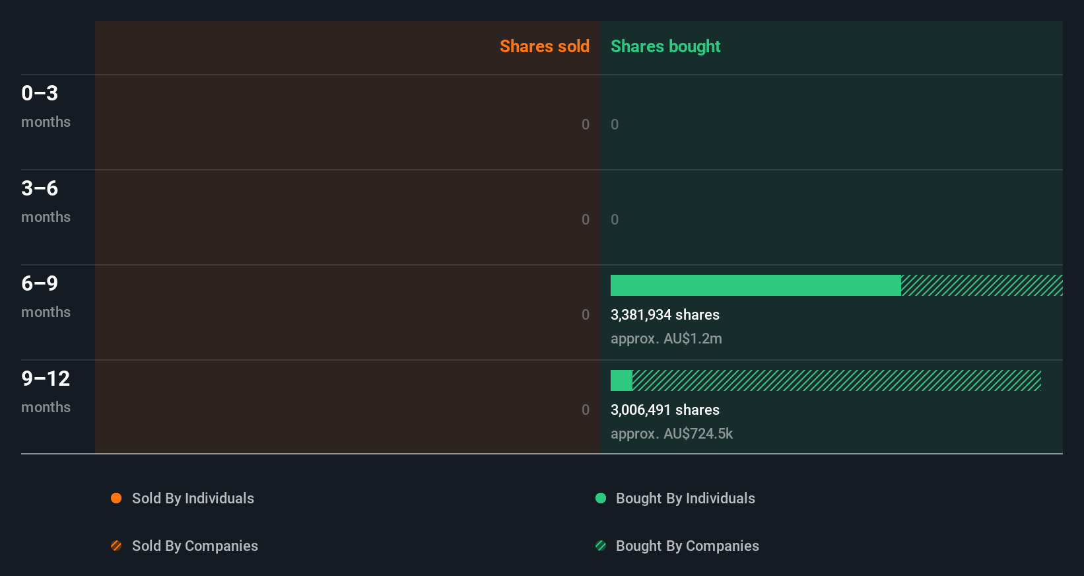Click the striped bar segment in 9–12 months row

pyautogui.click(x=836, y=380)
